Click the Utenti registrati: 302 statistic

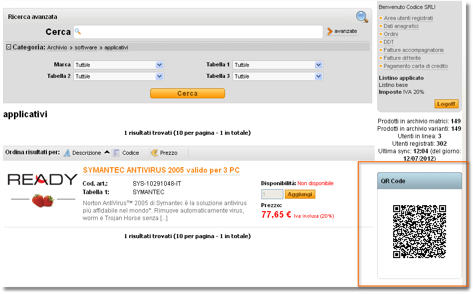419,144
